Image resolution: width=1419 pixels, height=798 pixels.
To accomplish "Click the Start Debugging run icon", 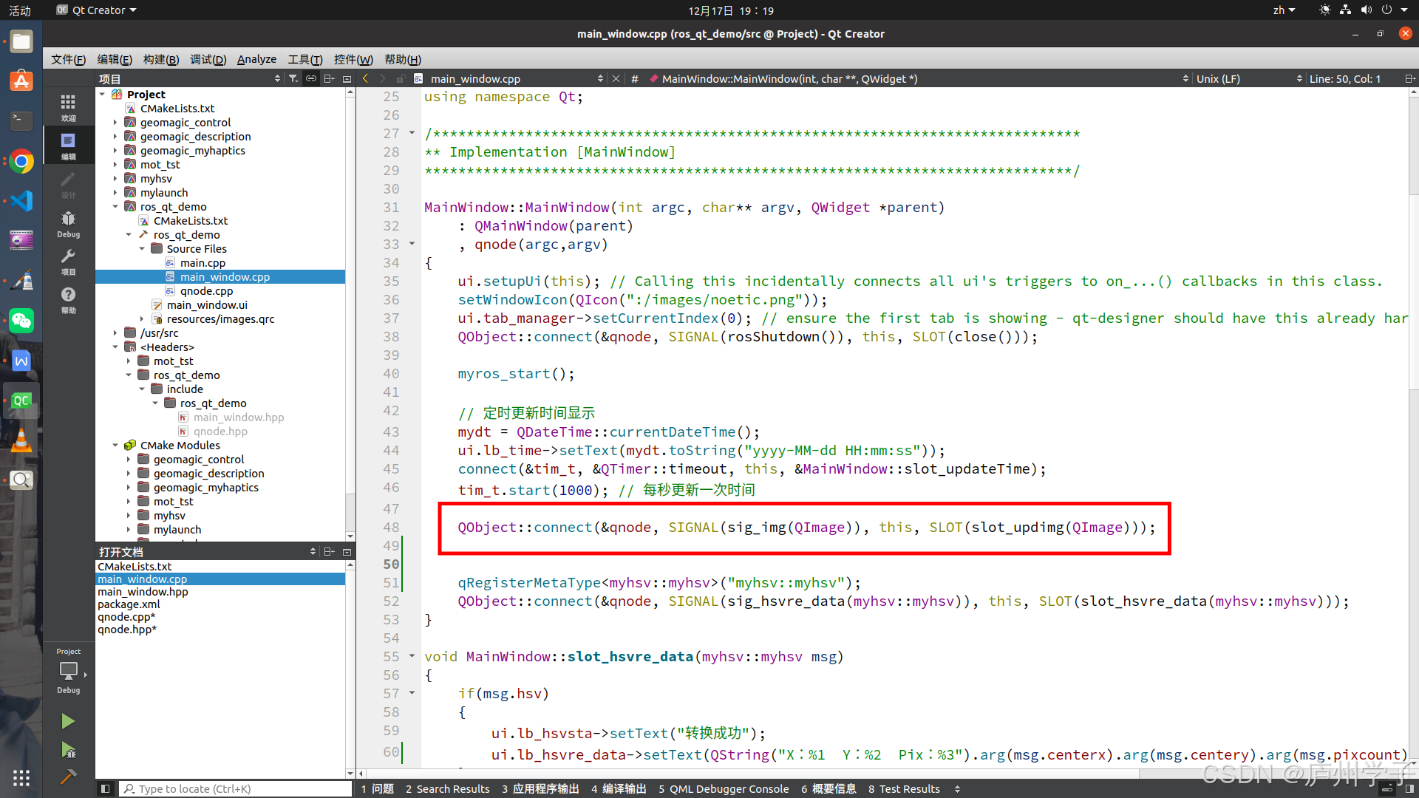I will tap(68, 750).
